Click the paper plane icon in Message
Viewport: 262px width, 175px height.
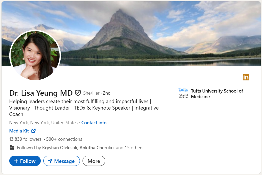[x=50, y=161]
